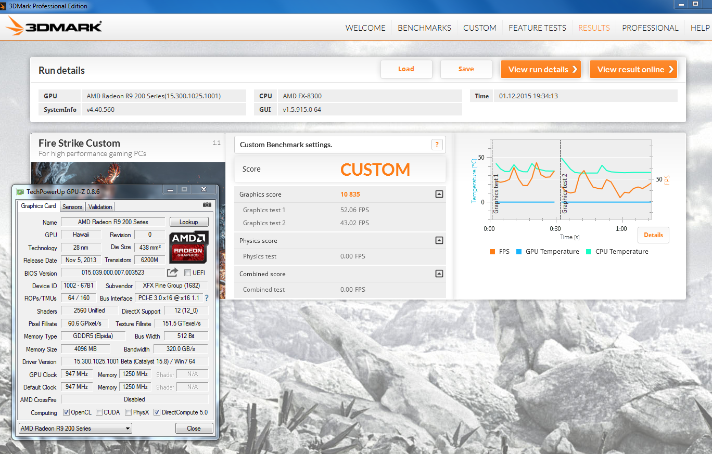The height and width of the screenshot is (454, 712).
Task: Click the 52.06 FPS value for Graphics test 1
Action: [354, 210]
